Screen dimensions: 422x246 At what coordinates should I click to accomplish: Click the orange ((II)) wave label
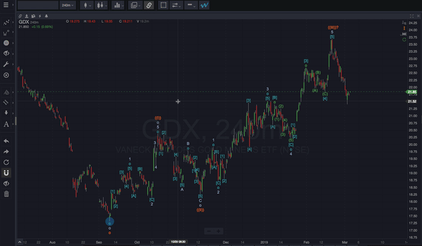(x=200, y=210)
